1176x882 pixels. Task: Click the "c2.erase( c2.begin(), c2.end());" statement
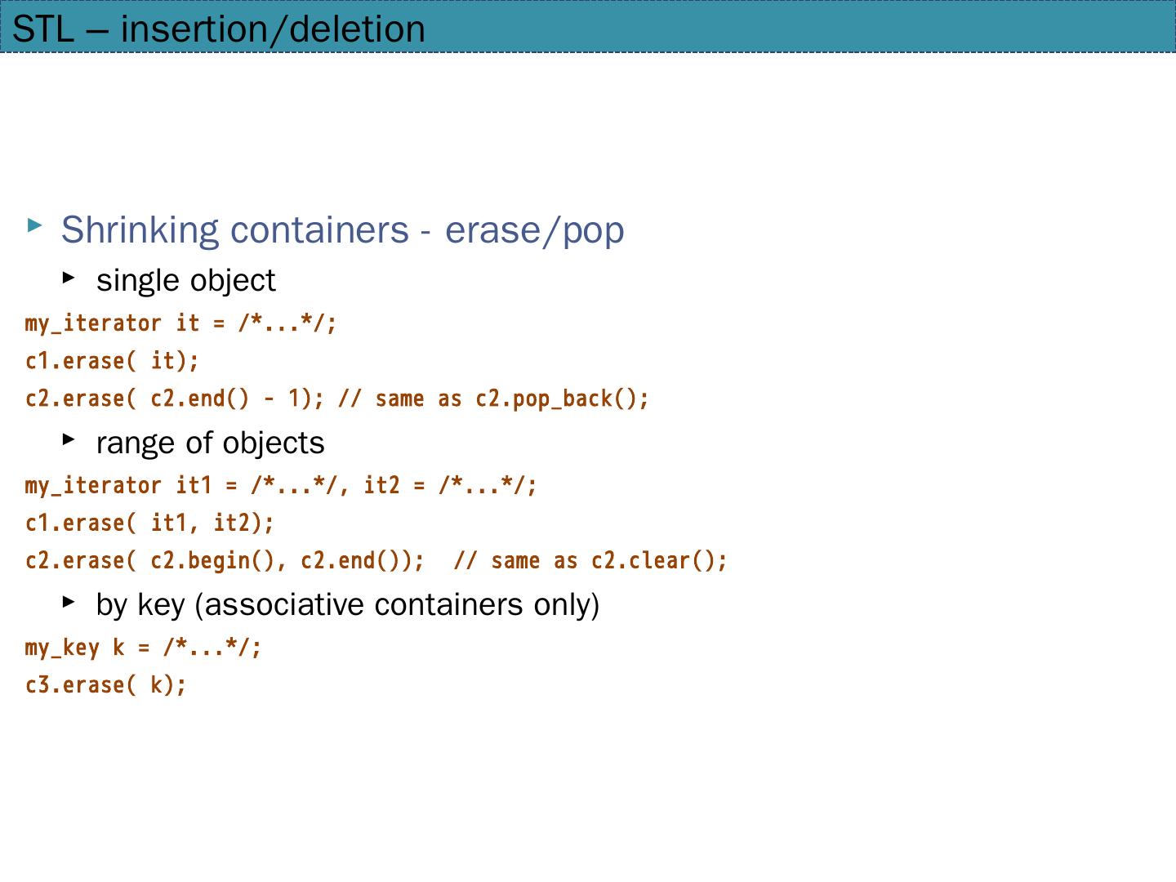225,561
